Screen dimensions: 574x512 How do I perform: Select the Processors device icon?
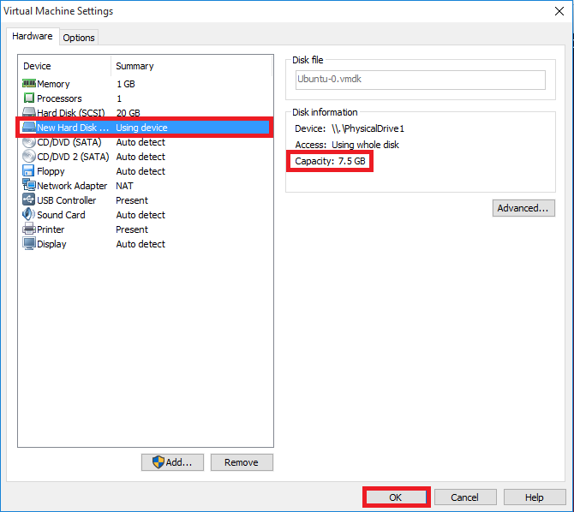(x=28, y=98)
